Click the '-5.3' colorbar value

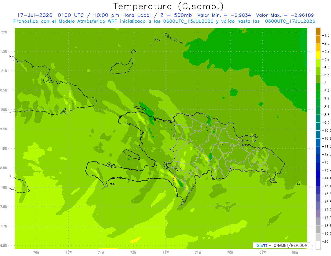326,75
